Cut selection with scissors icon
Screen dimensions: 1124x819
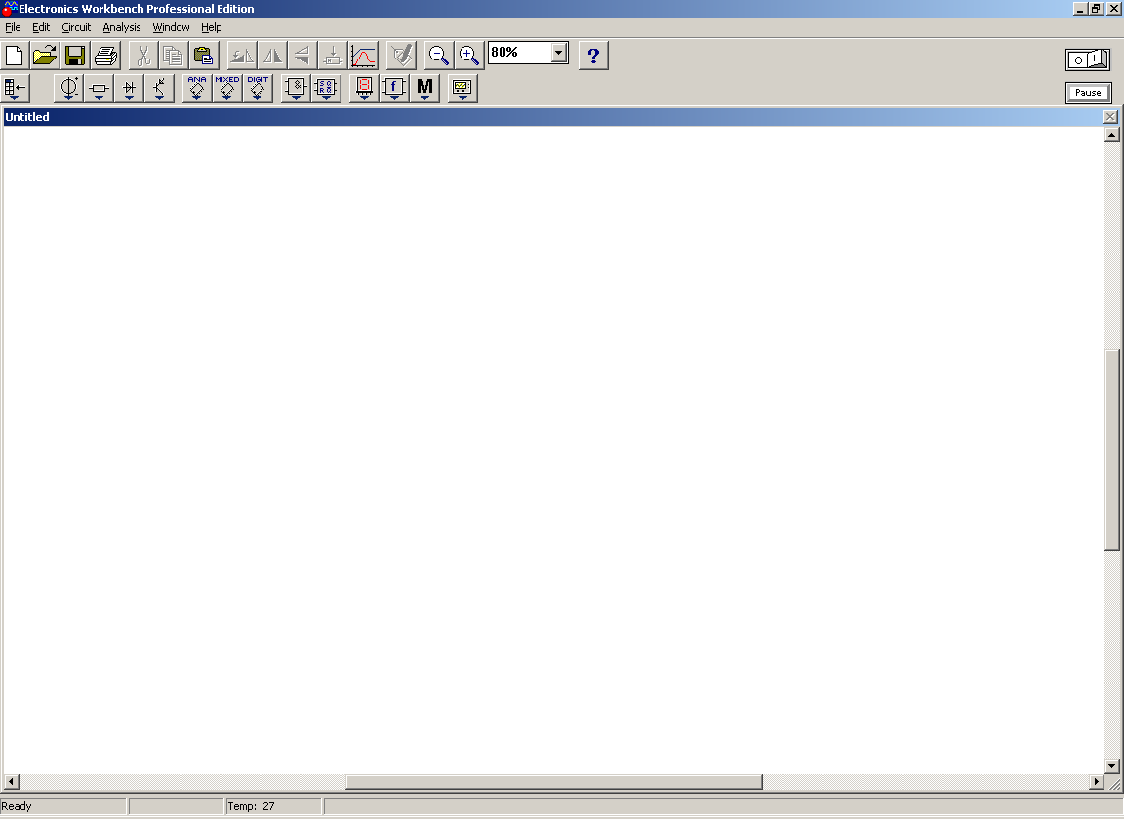pos(143,56)
